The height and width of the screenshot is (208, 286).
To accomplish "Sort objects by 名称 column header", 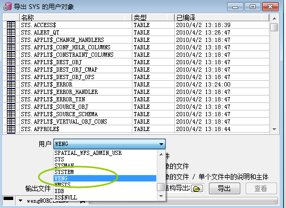I will tap(75, 18).
